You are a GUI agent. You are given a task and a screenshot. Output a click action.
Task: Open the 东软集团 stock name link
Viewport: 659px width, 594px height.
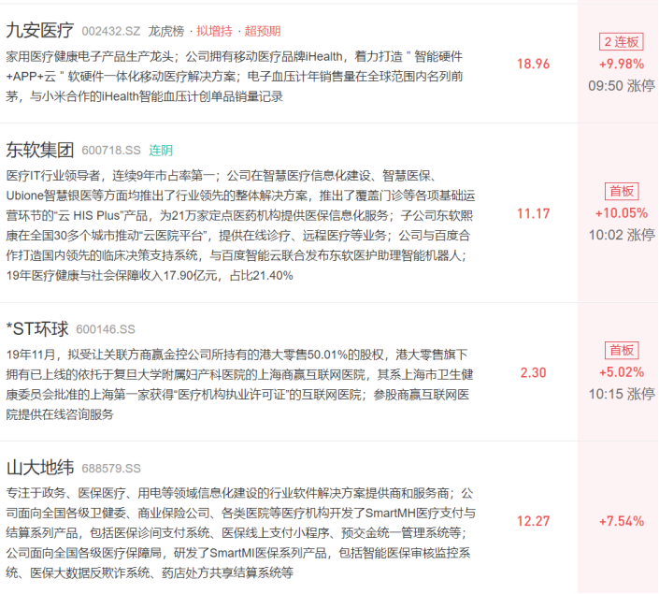click(x=40, y=151)
